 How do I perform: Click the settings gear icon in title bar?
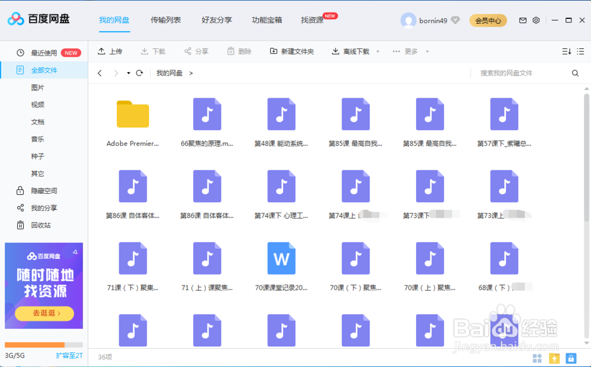(536, 20)
